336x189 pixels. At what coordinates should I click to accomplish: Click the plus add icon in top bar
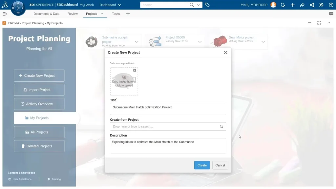[293, 5]
